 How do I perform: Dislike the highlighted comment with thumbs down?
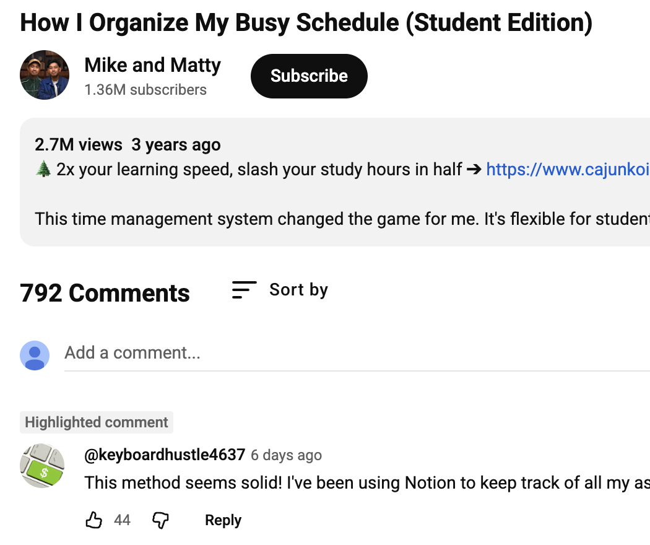(x=160, y=520)
